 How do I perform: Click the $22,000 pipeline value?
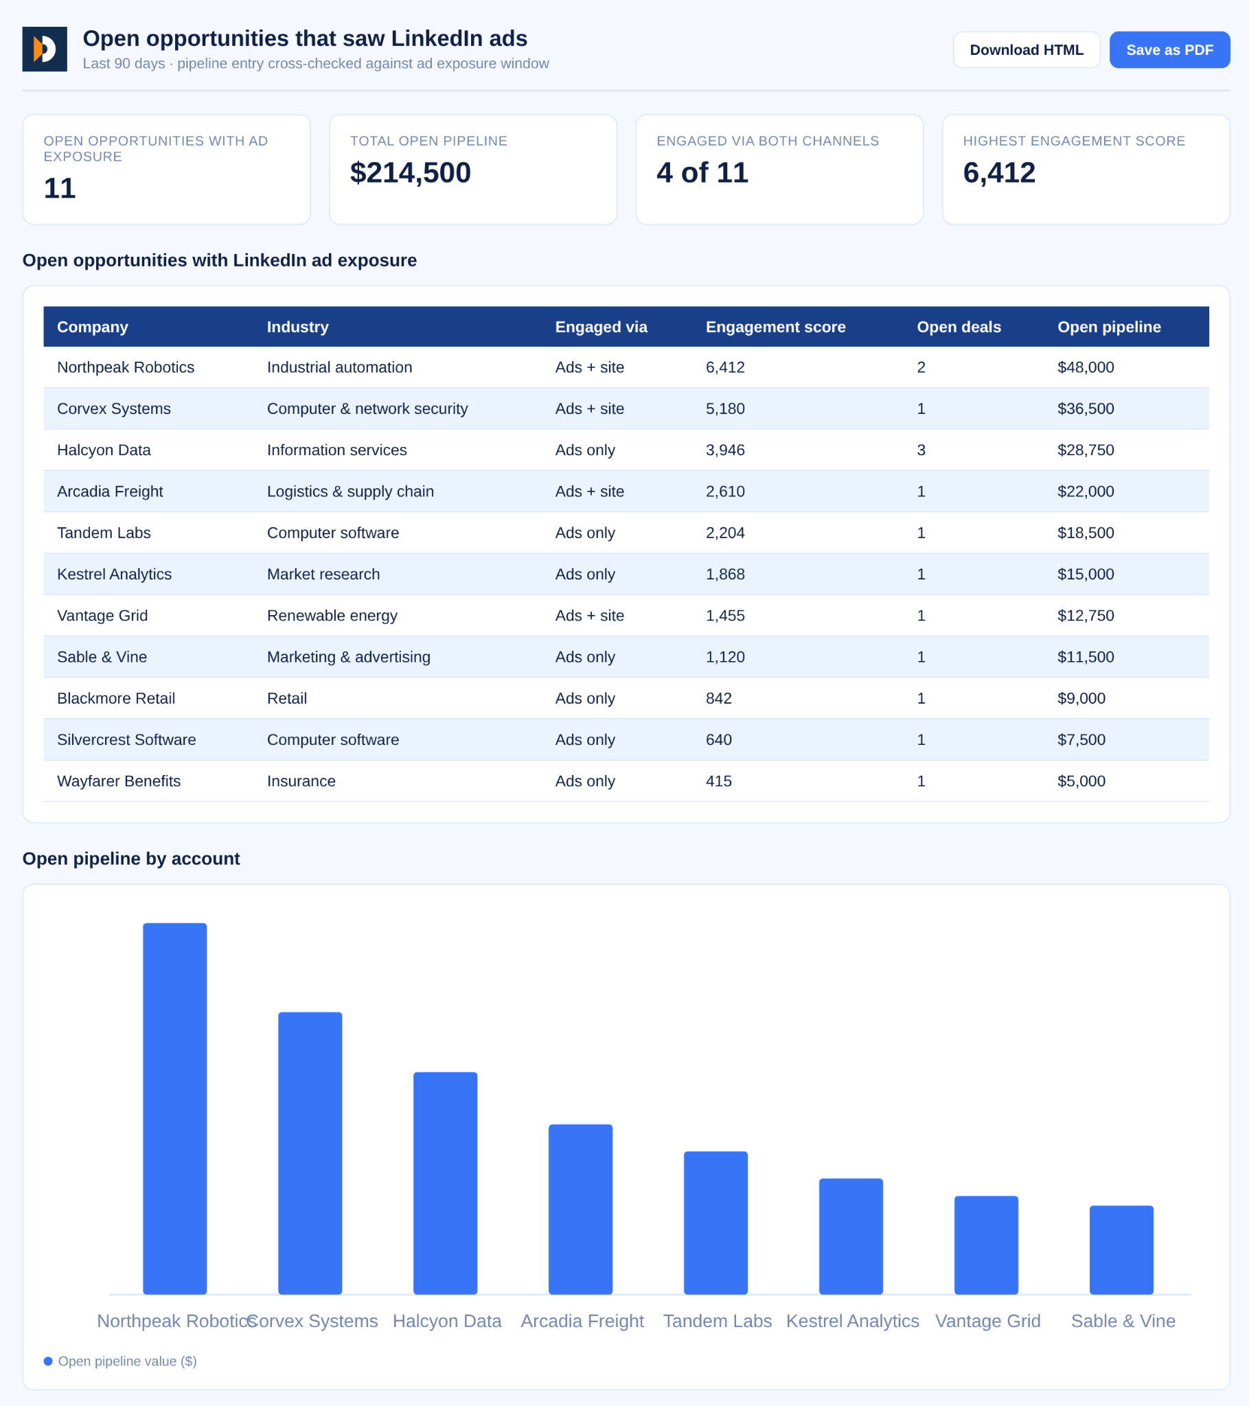(1085, 491)
